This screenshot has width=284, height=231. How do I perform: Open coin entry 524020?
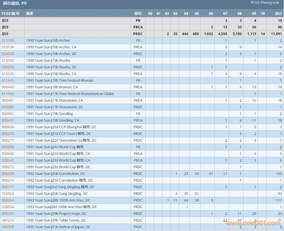pos(8,54)
